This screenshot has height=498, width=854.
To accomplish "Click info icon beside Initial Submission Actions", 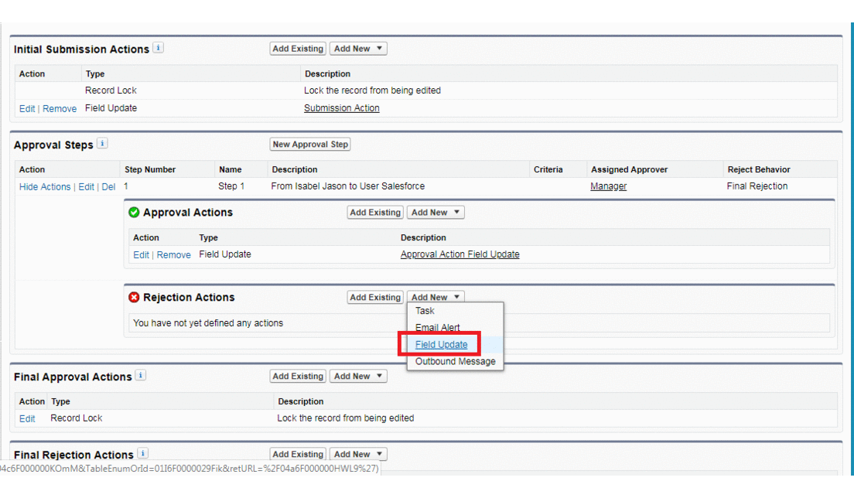I will pos(159,48).
